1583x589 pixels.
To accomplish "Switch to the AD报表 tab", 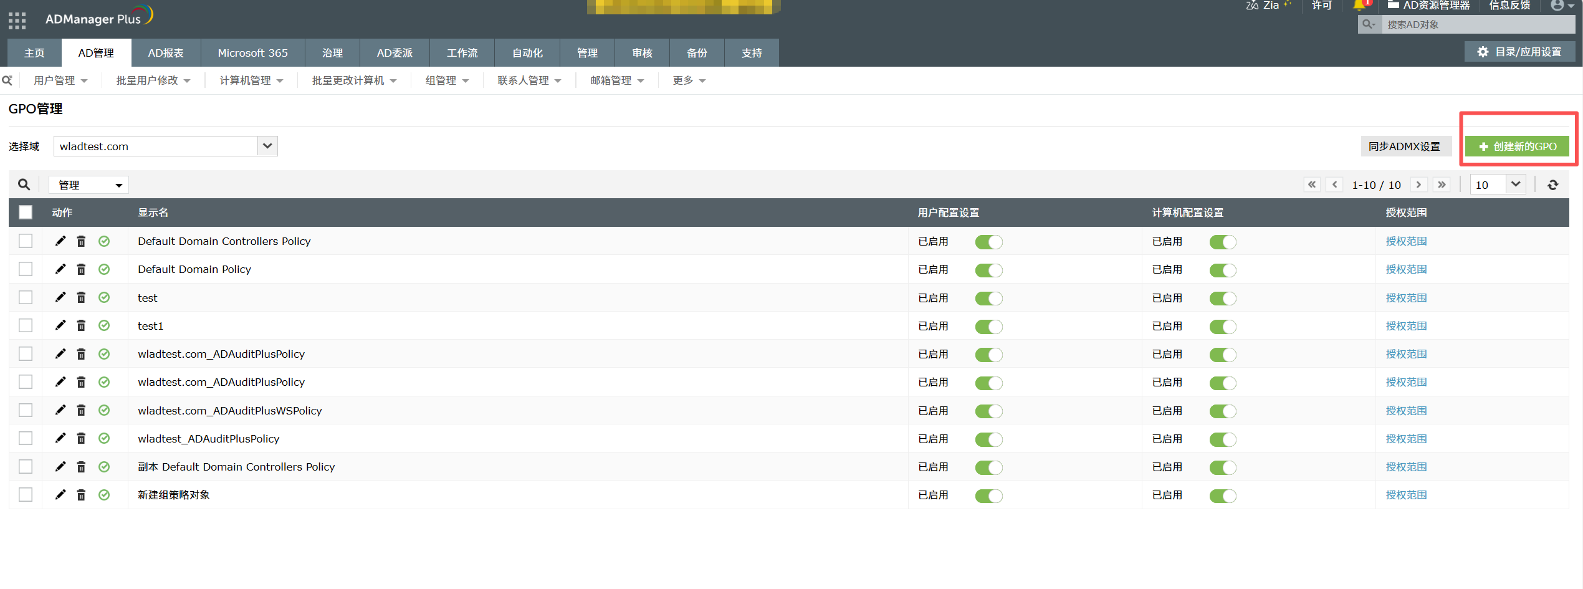I will (166, 53).
